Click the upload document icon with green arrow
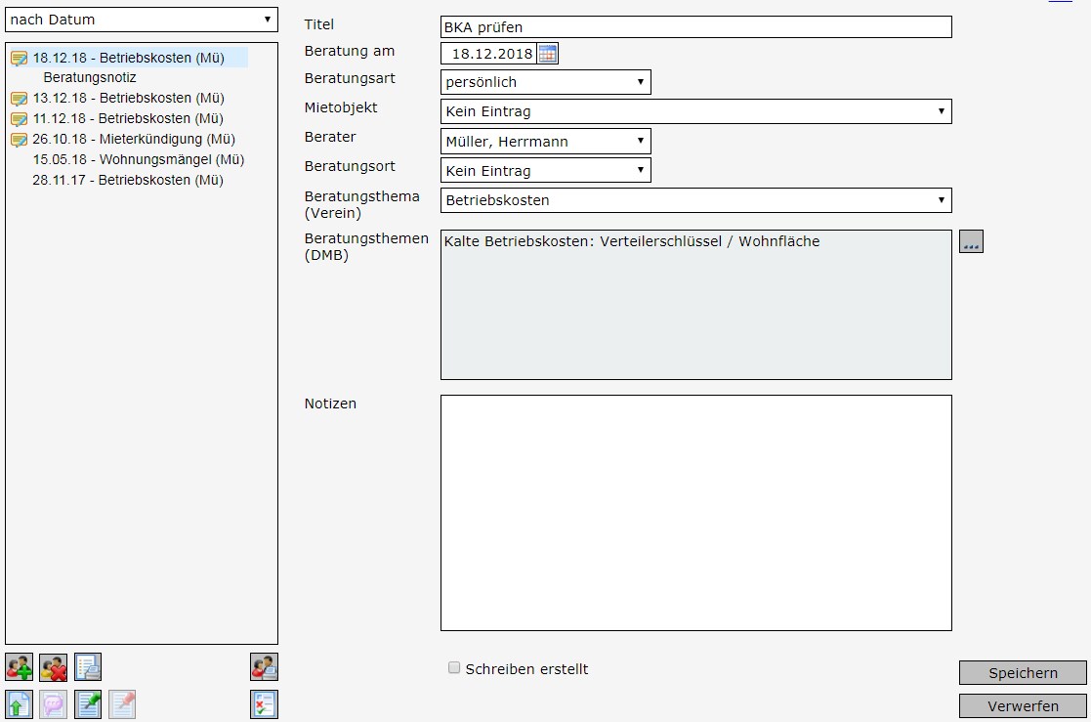The width and height of the screenshot is (1091, 722). tap(19, 704)
